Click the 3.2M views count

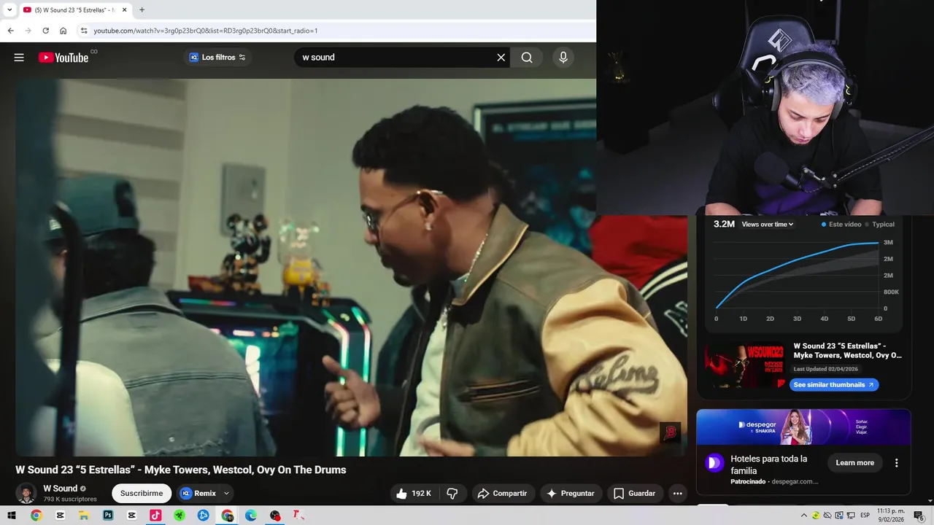724,225
